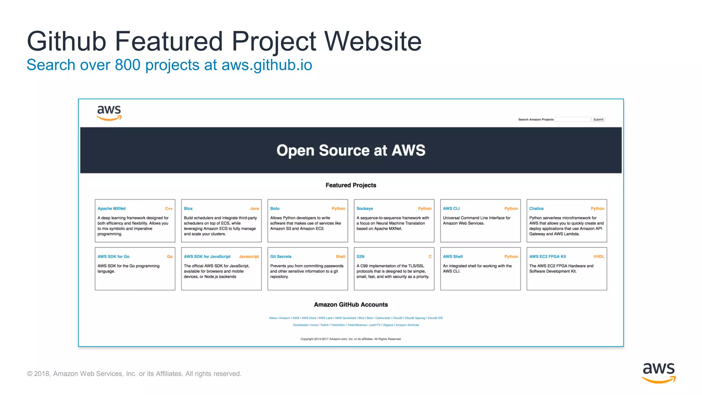Open the Chalice project link
This screenshot has height=395, width=702.
[536, 208]
